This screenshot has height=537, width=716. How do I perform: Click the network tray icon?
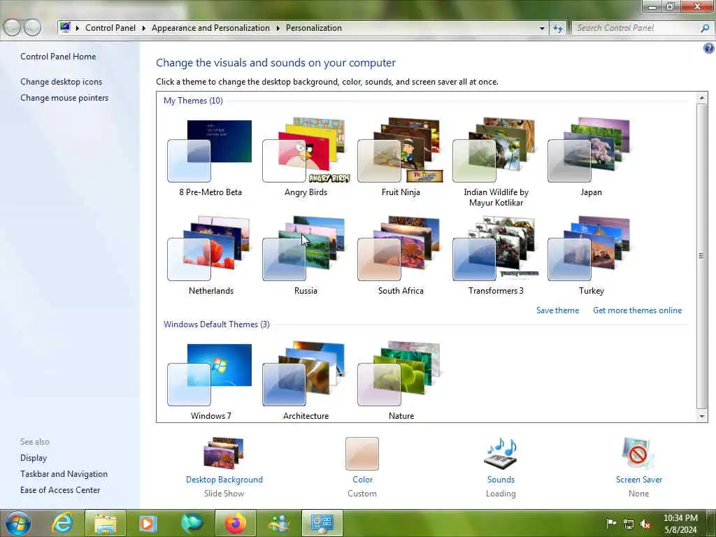629,524
